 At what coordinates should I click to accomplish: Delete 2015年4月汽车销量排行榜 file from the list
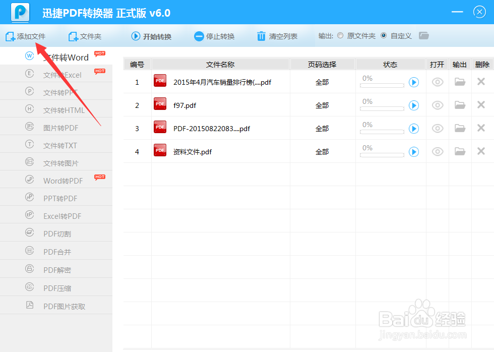[481, 82]
